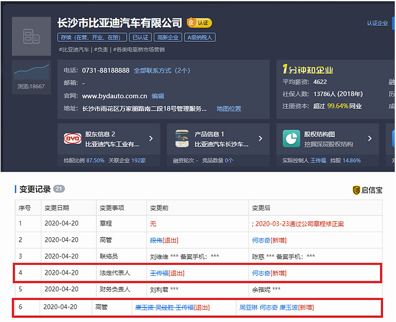Click 王传福 in 法定代表人 row 变更前
This screenshot has height=322, width=396.
coord(159,273)
